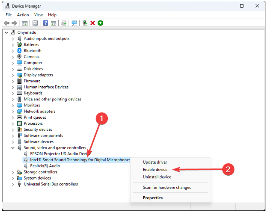Click the Back arrow toolbar icon
Screen dimensions: 278x213
pyautogui.click(x=7, y=23)
